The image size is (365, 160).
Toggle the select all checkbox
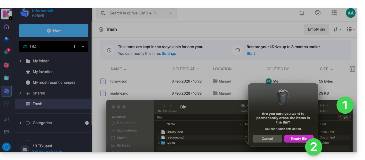(x=103, y=69)
